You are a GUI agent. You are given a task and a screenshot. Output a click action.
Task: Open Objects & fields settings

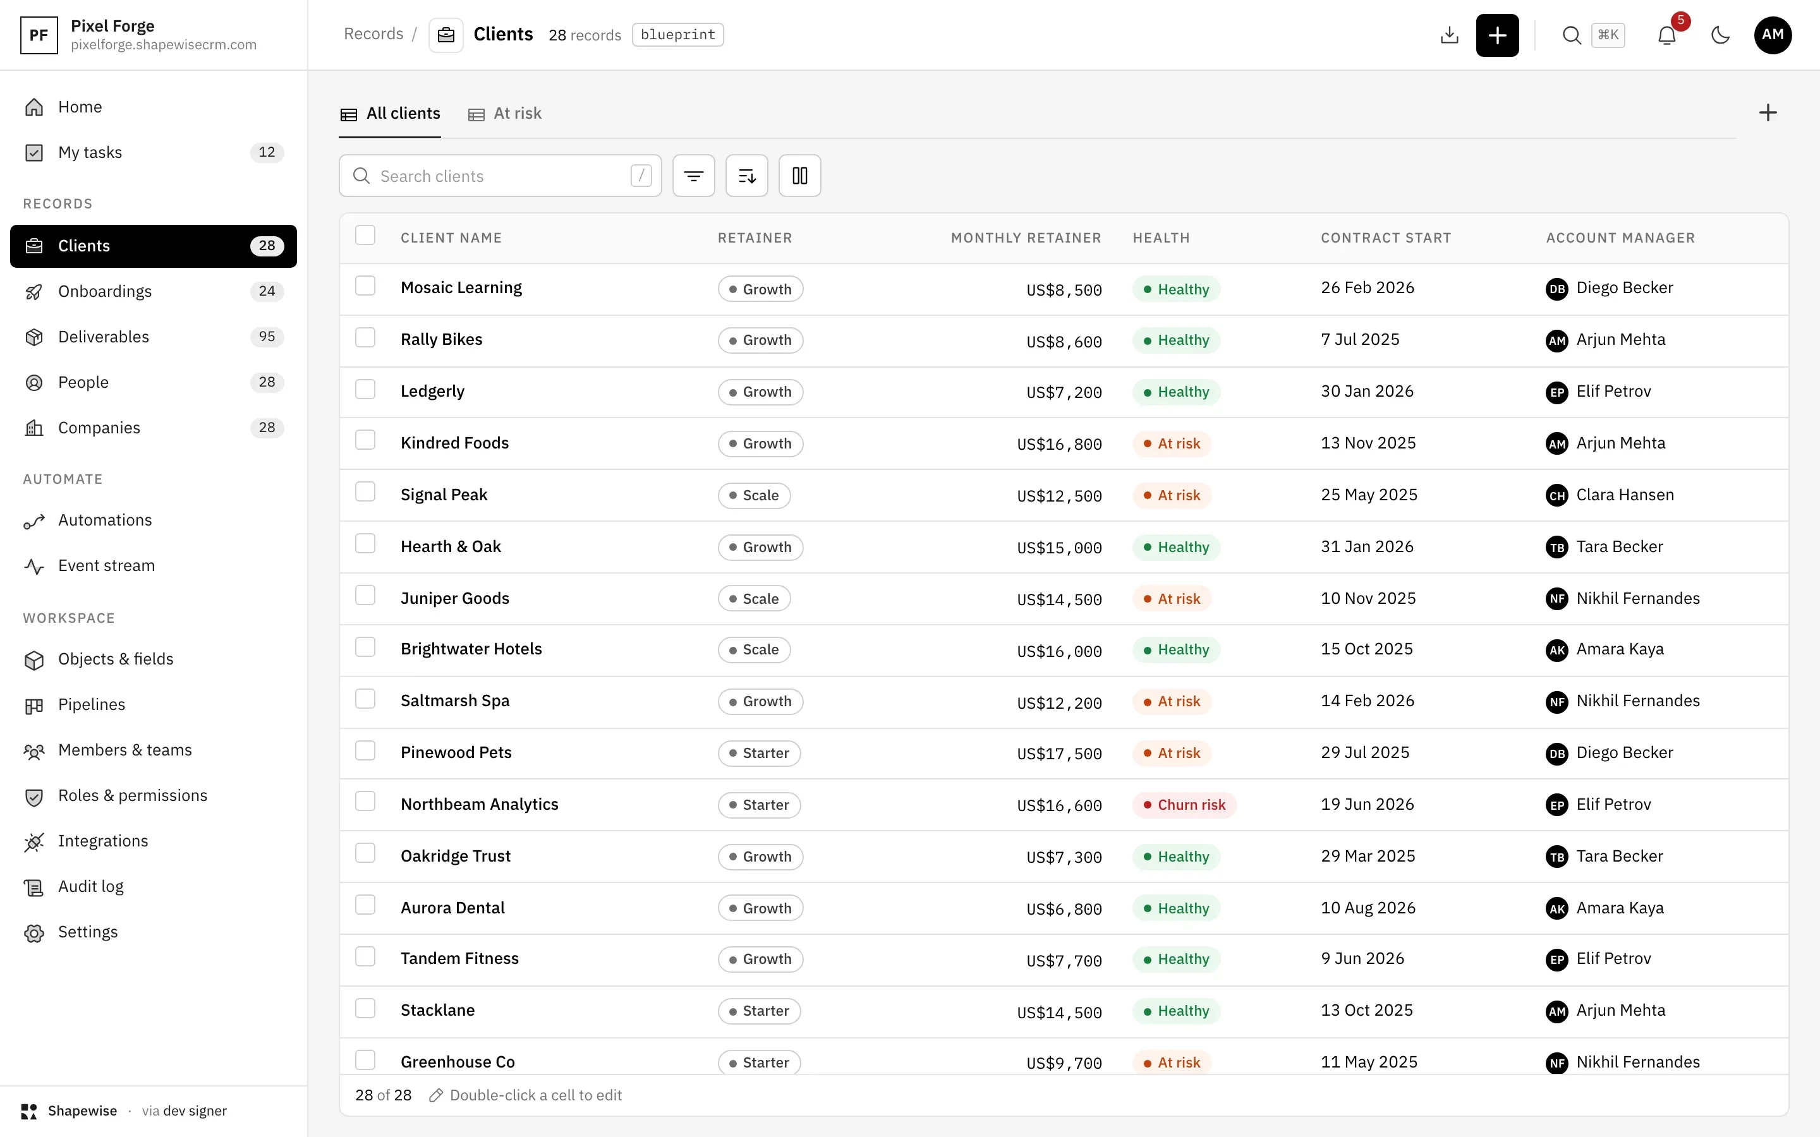coord(154,659)
